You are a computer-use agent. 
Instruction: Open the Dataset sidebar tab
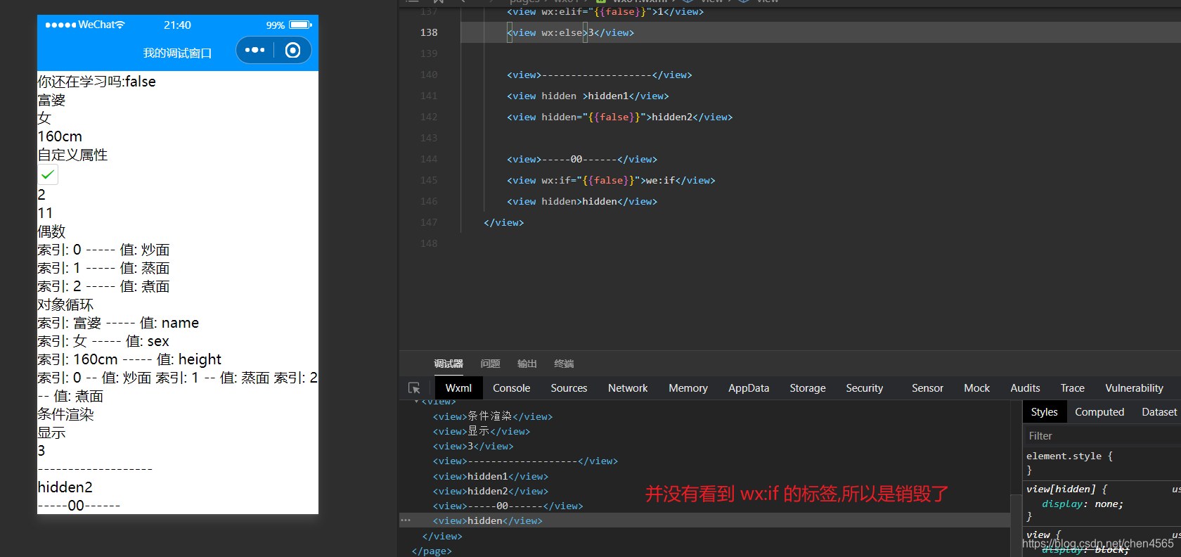(x=1159, y=412)
